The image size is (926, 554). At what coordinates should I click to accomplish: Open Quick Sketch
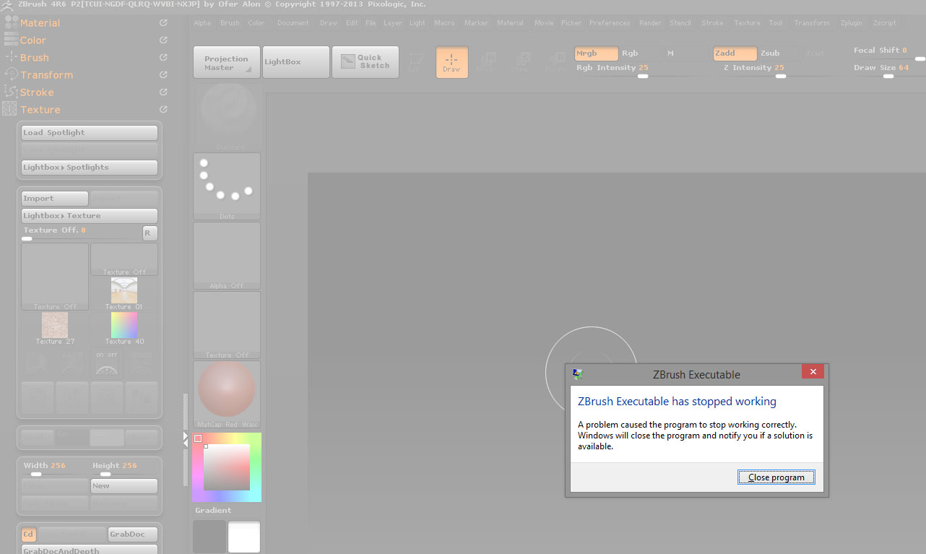[365, 62]
